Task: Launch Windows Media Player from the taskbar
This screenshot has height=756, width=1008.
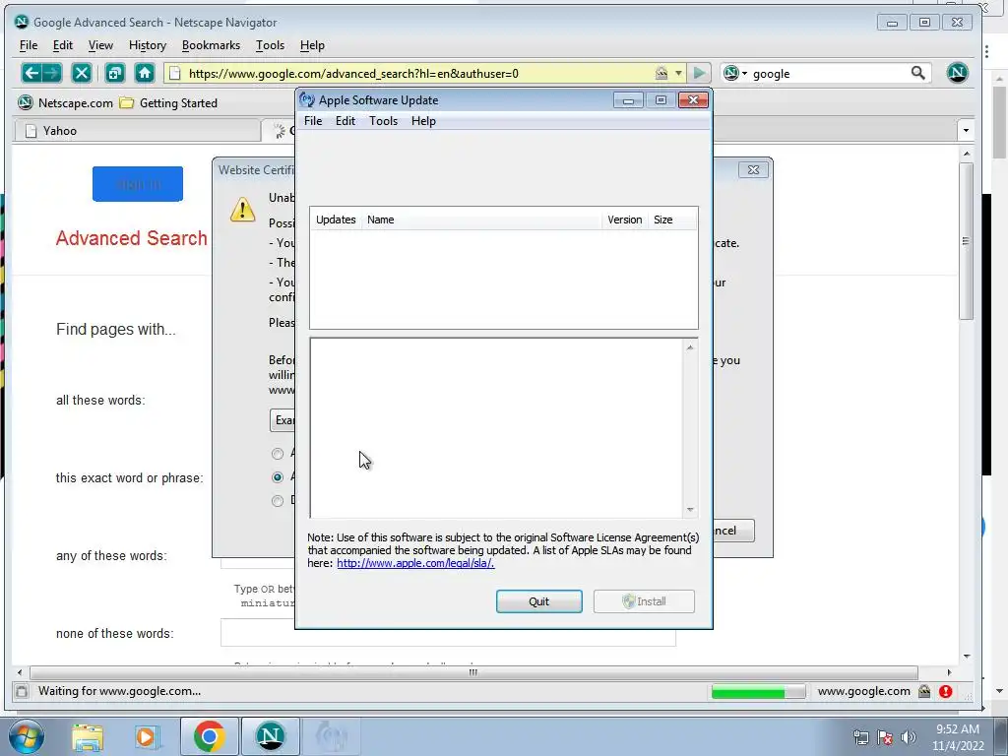Action: click(147, 736)
